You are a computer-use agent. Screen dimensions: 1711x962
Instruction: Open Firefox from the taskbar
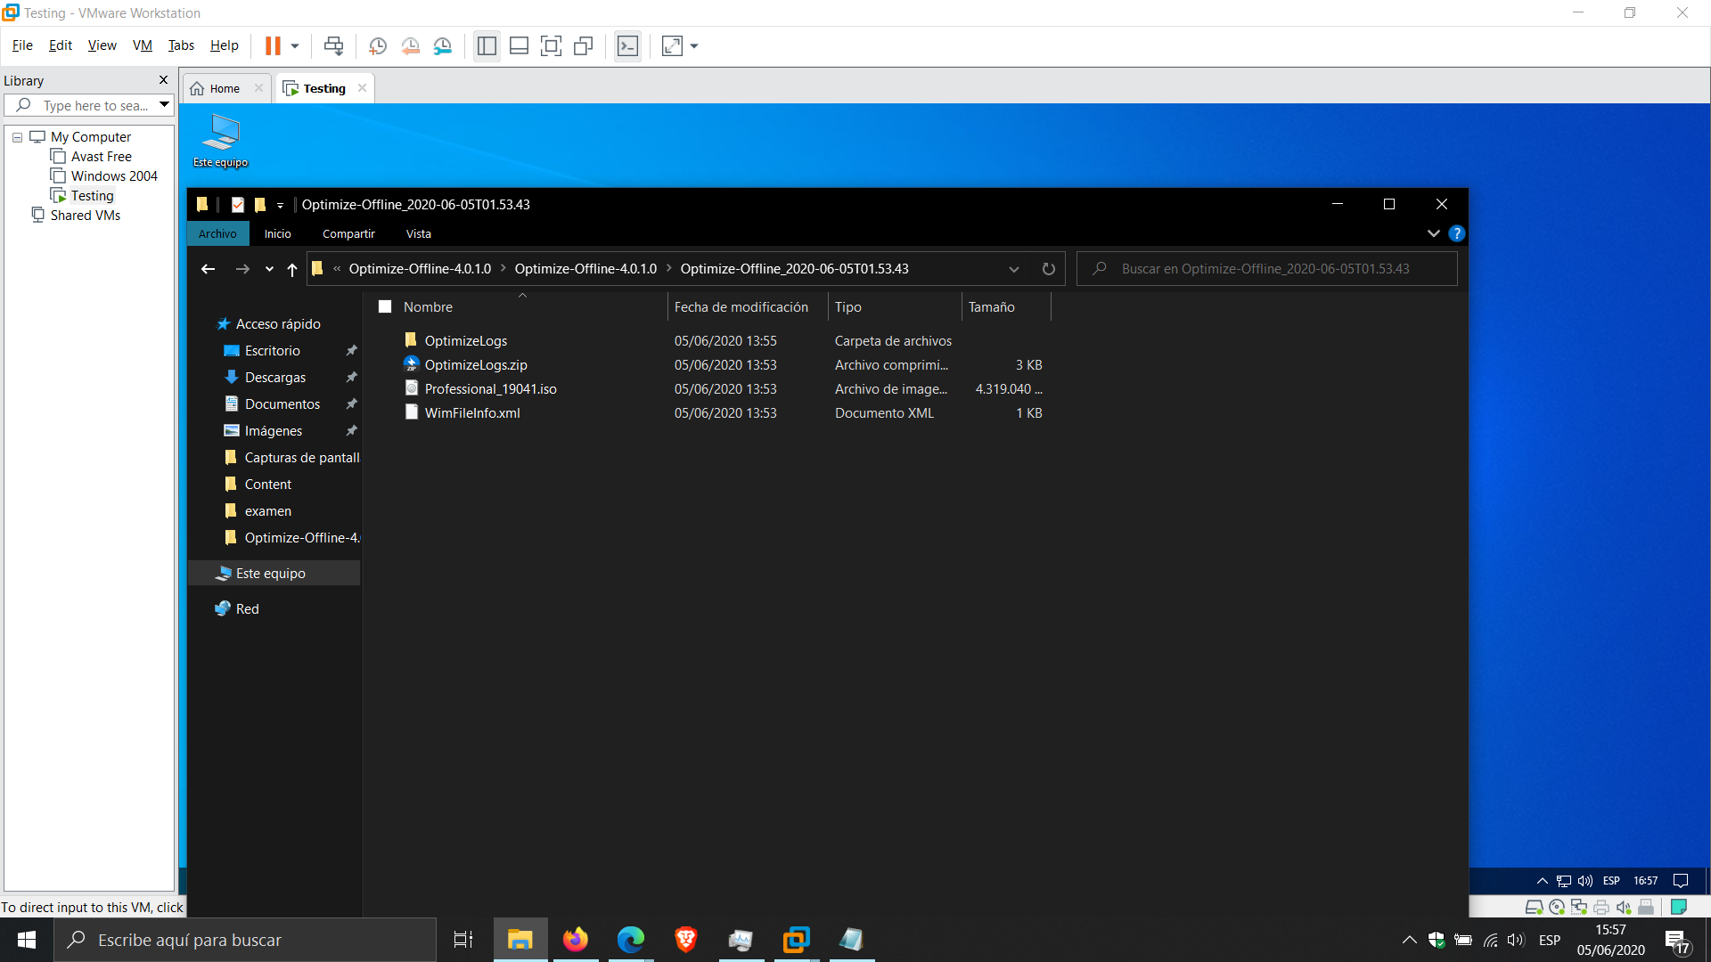pyautogui.click(x=575, y=940)
